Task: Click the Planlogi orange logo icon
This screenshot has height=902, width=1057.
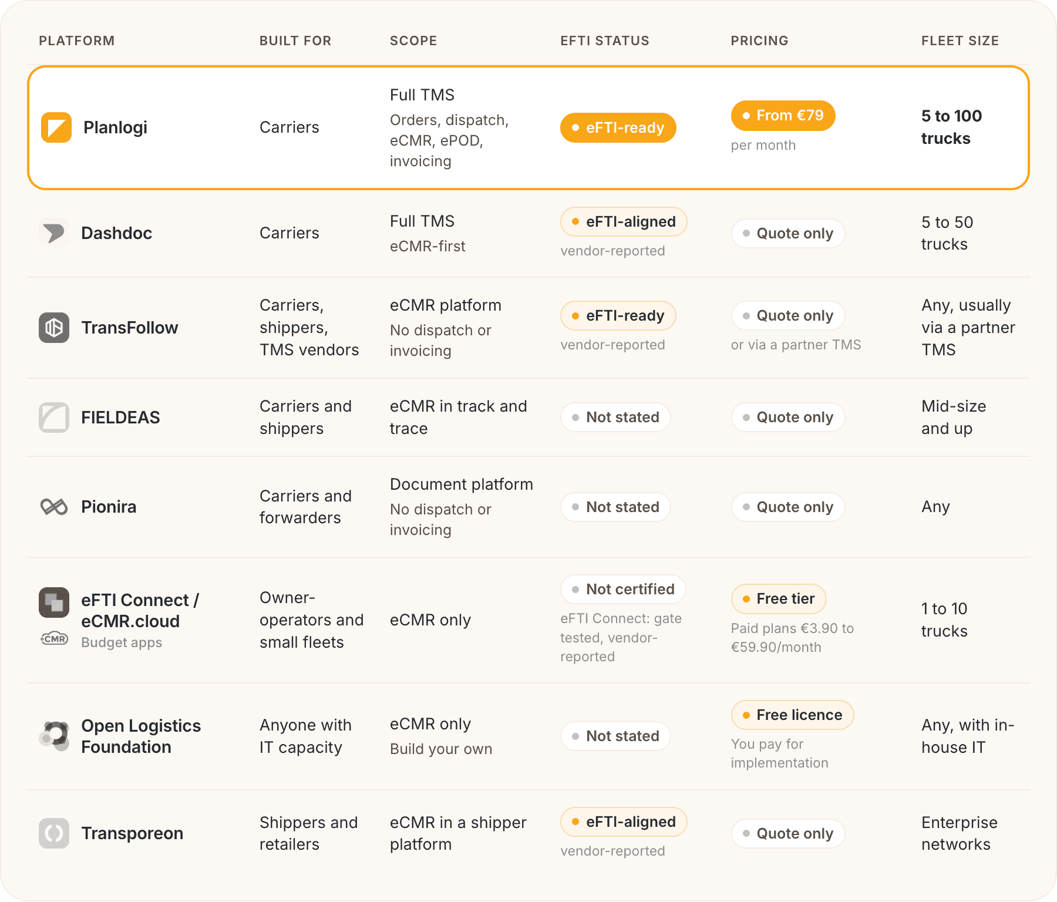Action: coord(56,127)
